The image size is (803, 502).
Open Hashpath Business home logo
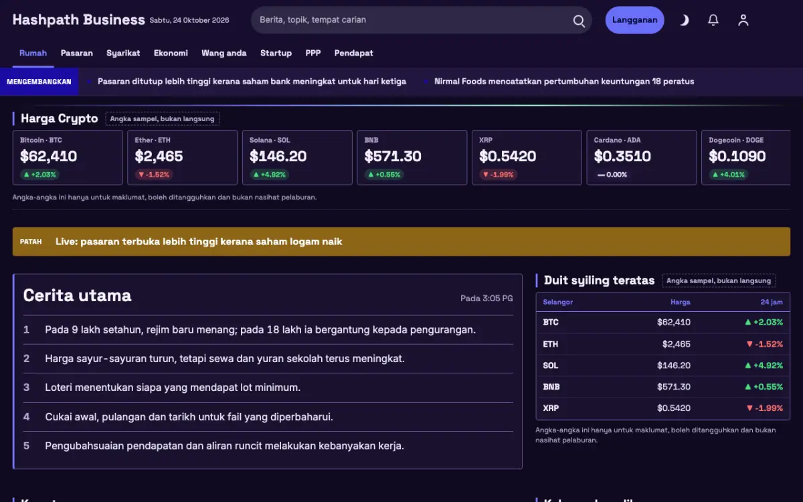pos(78,20)
